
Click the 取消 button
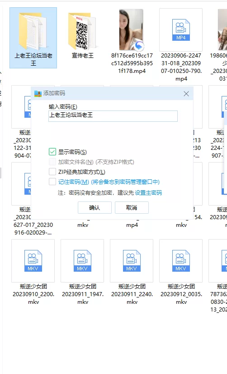coord(132,207)
